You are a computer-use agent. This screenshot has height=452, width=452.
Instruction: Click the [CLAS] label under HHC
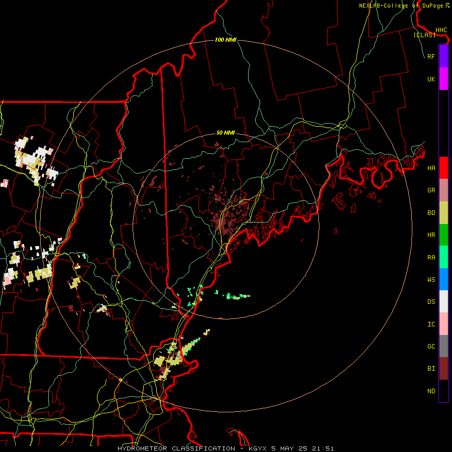(x=424, y=35)
